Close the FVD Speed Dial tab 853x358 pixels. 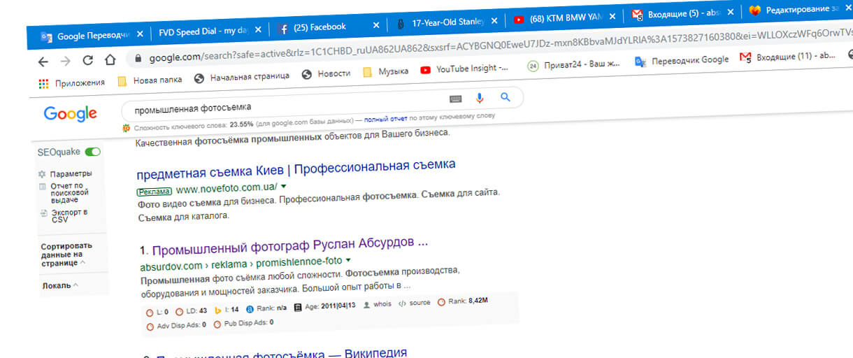(257, 29)
